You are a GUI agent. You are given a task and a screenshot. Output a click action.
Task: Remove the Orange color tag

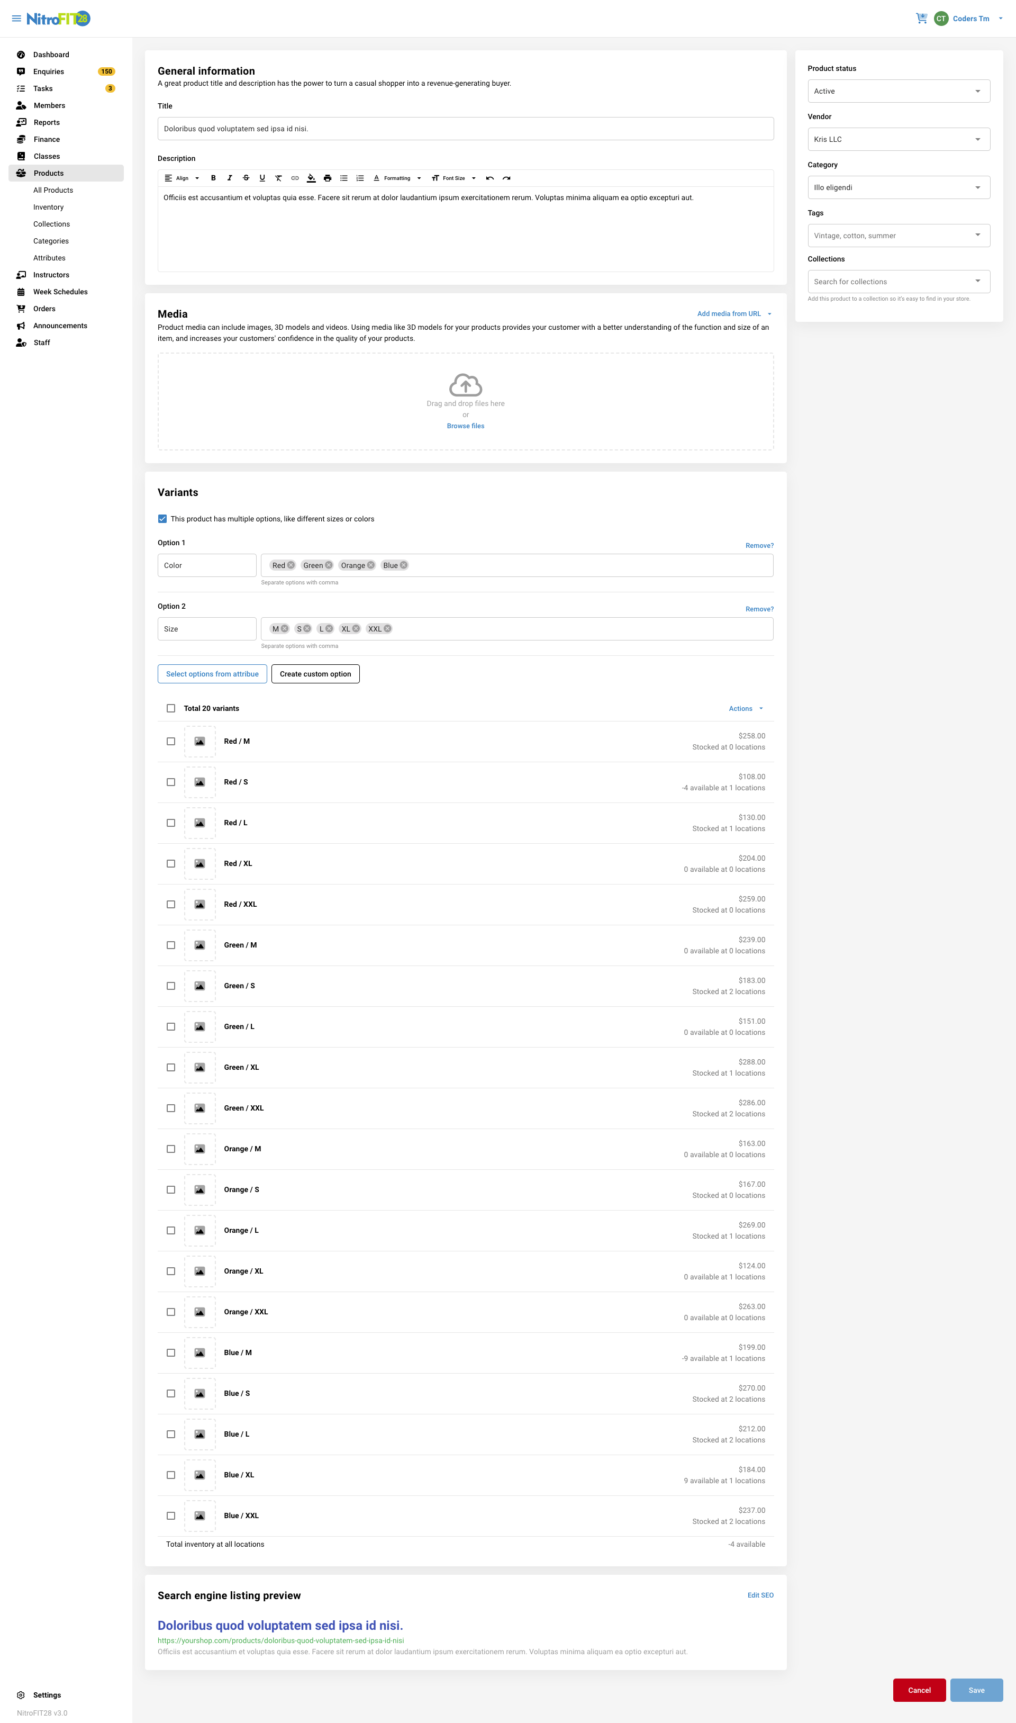[x=371, y=565]
